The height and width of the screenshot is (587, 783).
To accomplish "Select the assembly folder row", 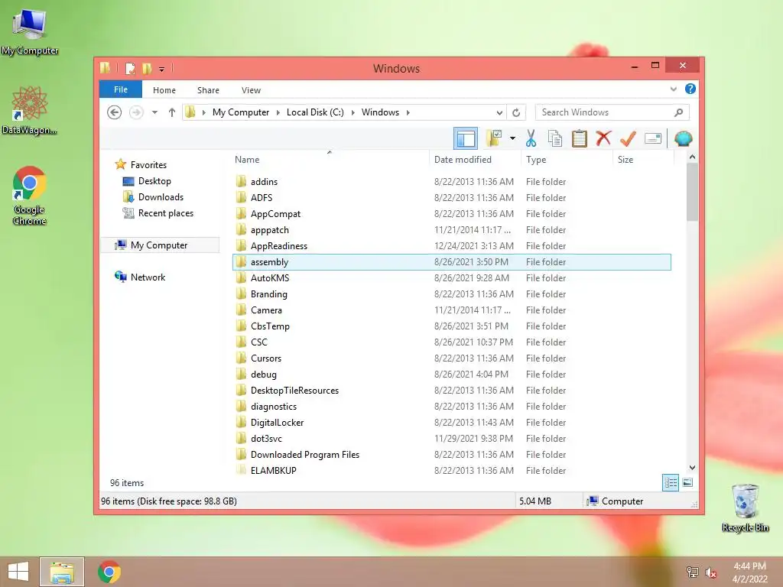I will coord(452,262).
